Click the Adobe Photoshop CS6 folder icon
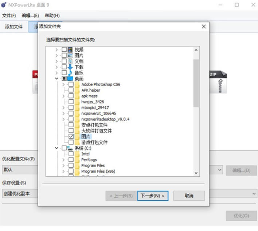Viewport: 258px width, 231px height. pyautogui.click(x=77, y=84)
